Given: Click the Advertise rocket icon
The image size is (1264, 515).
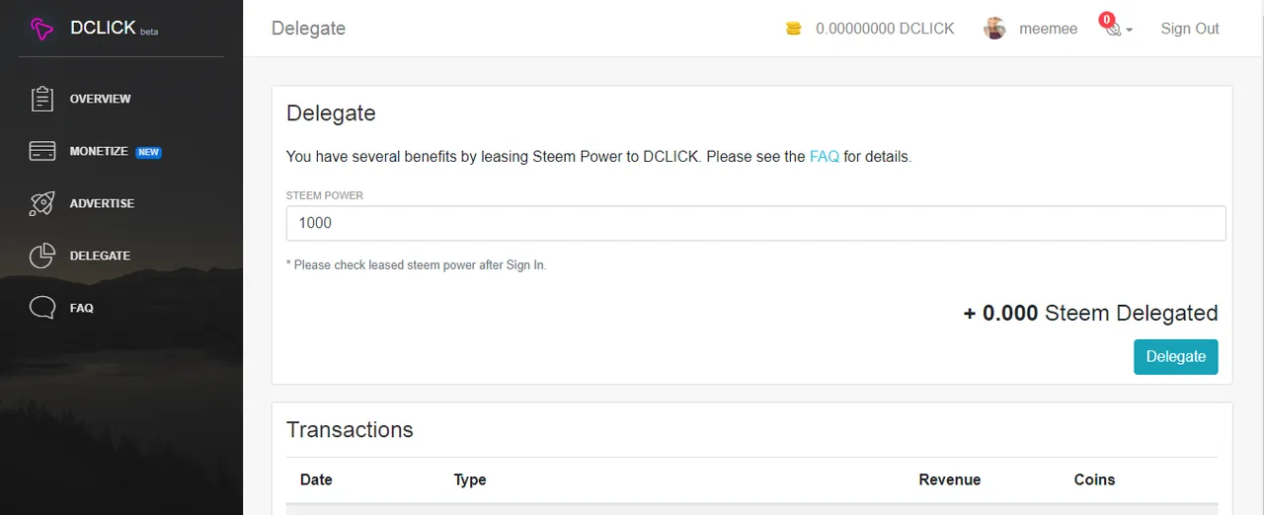Looking at the screenshot, I should click(x=41, y=203).
